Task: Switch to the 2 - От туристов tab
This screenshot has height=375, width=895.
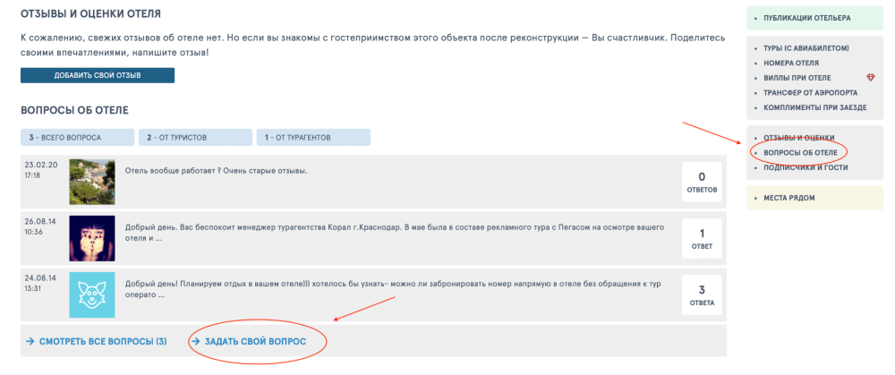Action: coord(195,138)
